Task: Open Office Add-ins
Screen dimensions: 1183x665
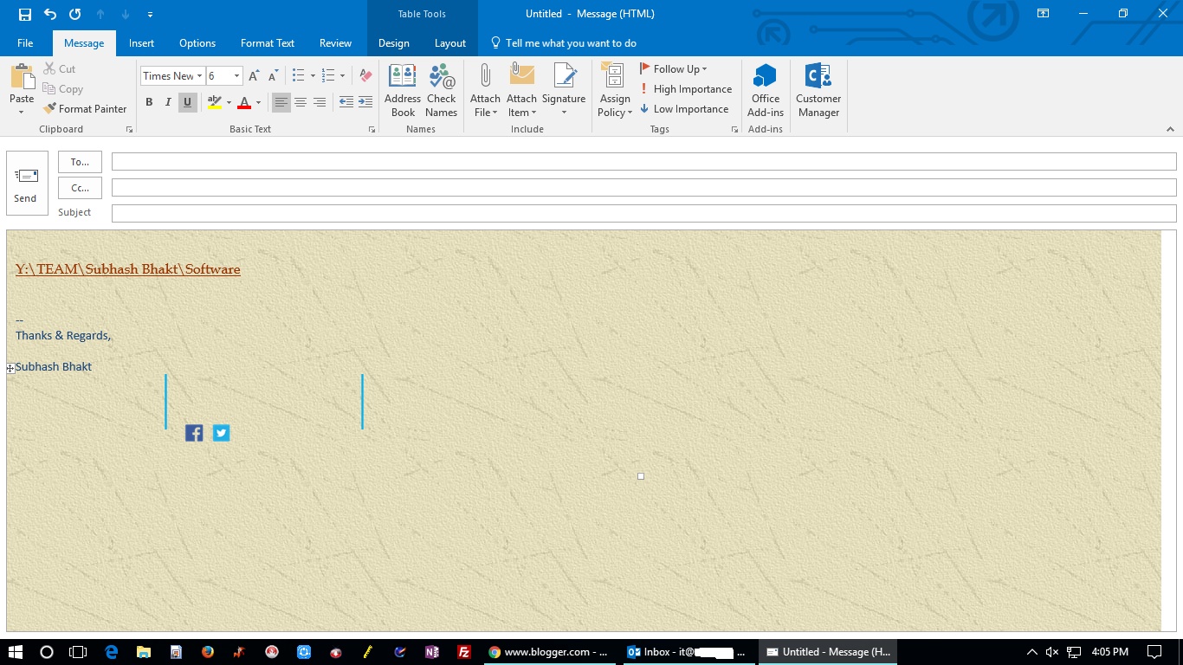Action: (x=766, y=90)
